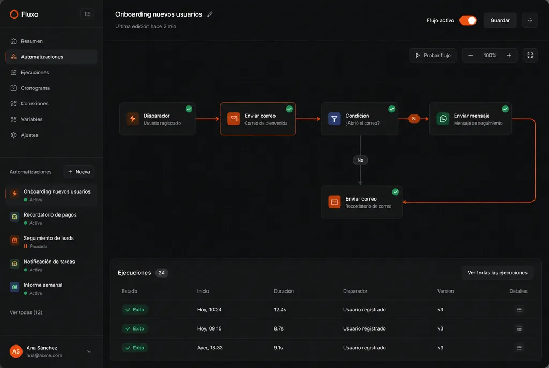Toggle the Flujo activo switch

[x=468, y=21]
